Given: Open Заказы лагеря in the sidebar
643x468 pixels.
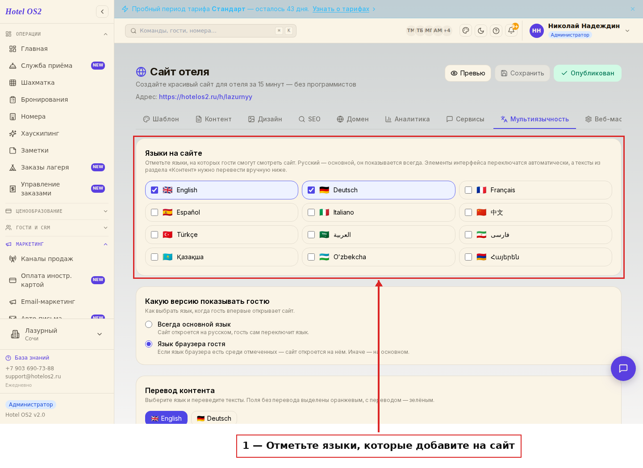Looking at the screenshot, I should pyautogui.click(x=57, y=167).
